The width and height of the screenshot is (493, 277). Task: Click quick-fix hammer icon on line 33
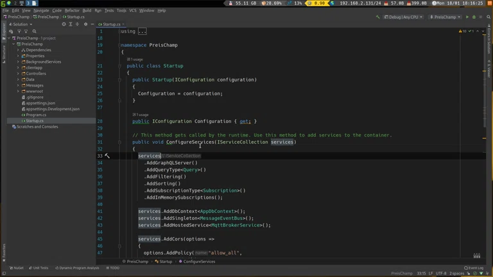(107, 156)
